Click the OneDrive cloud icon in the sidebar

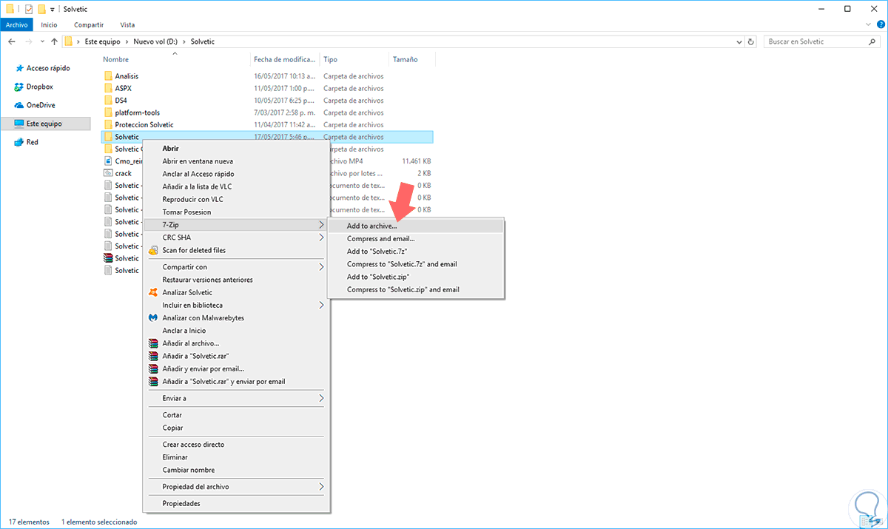click(x=19, y=105)
